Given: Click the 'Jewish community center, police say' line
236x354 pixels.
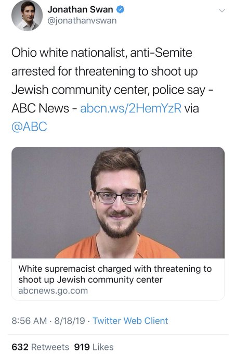Looking at the screenshot, I should click(x=112, y=90).
